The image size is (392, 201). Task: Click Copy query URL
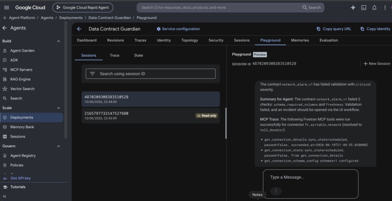click(334, 29)
